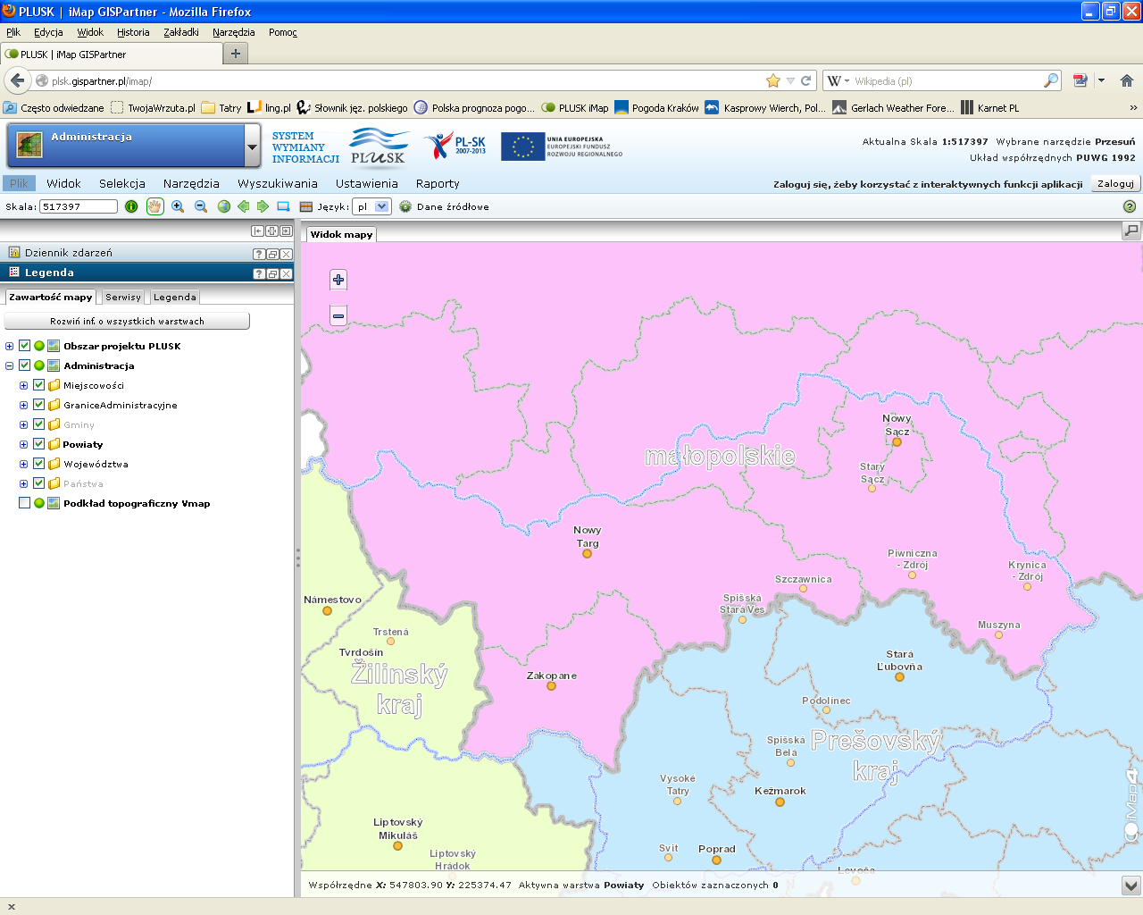This screenshot has width=1143, height=915.
Task: Click the overview map icon top-right of map
Action: pos(1131,231)
